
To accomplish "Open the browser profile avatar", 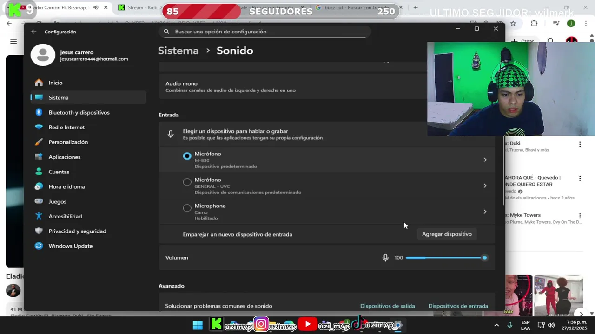I will point(571,23).
